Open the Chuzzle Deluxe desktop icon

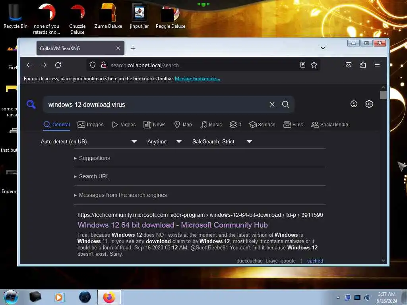(78, 19)
